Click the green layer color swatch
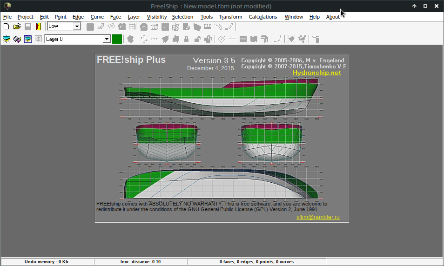This screenshot has width=444, height=266. (x=117, y=39)
